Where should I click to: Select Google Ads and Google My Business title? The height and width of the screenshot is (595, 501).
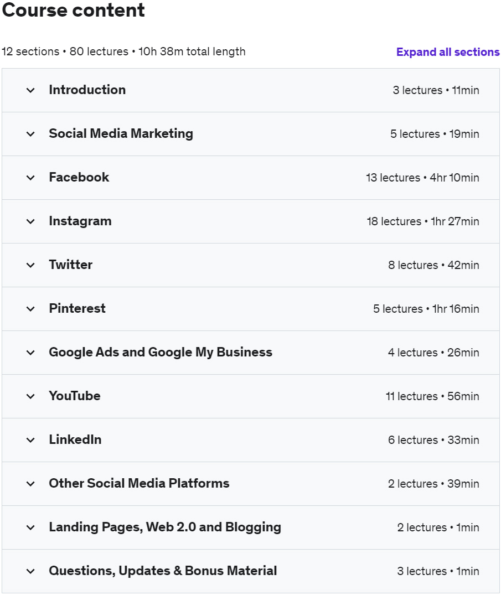(161, 352)
